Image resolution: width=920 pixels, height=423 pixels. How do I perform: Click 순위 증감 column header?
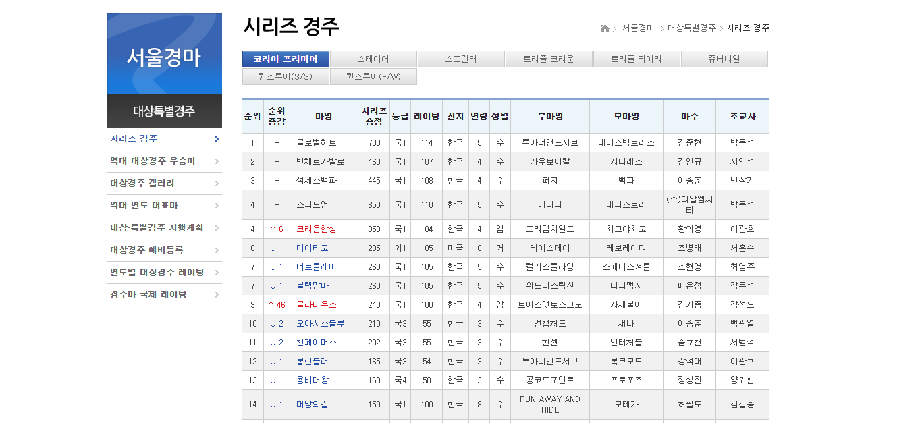tap(277, 116)
